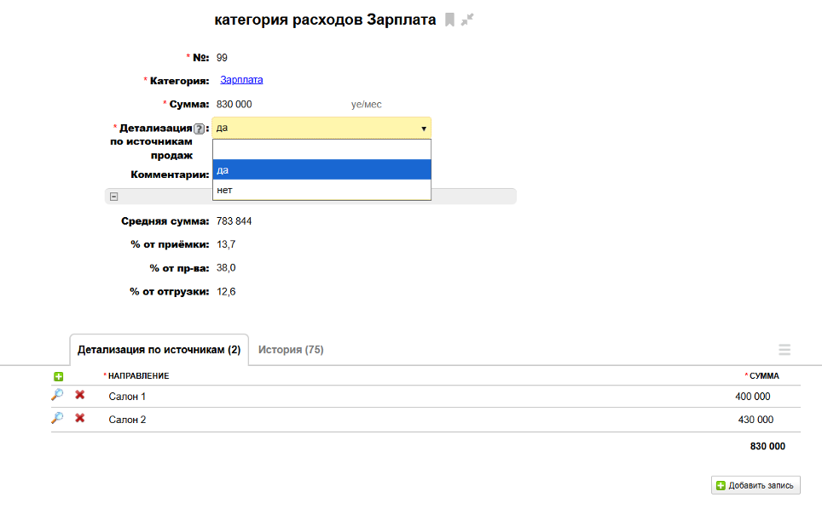View Салон 2 record via magnifier icon
This screenshot has width=822, height=509.
[x=57, y=418]
